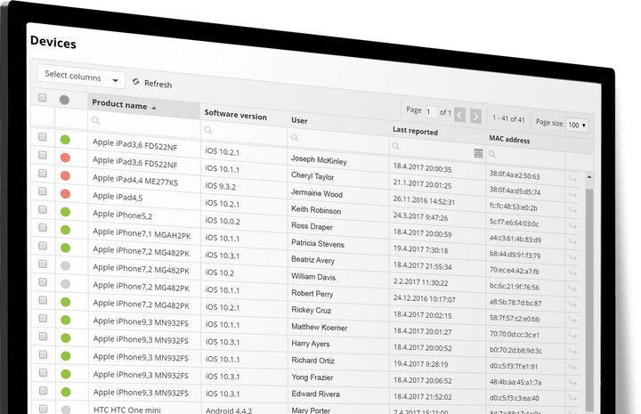
Task: Click the timestamp 26.11.2016 14:52:31
Action: click(424, 200)
